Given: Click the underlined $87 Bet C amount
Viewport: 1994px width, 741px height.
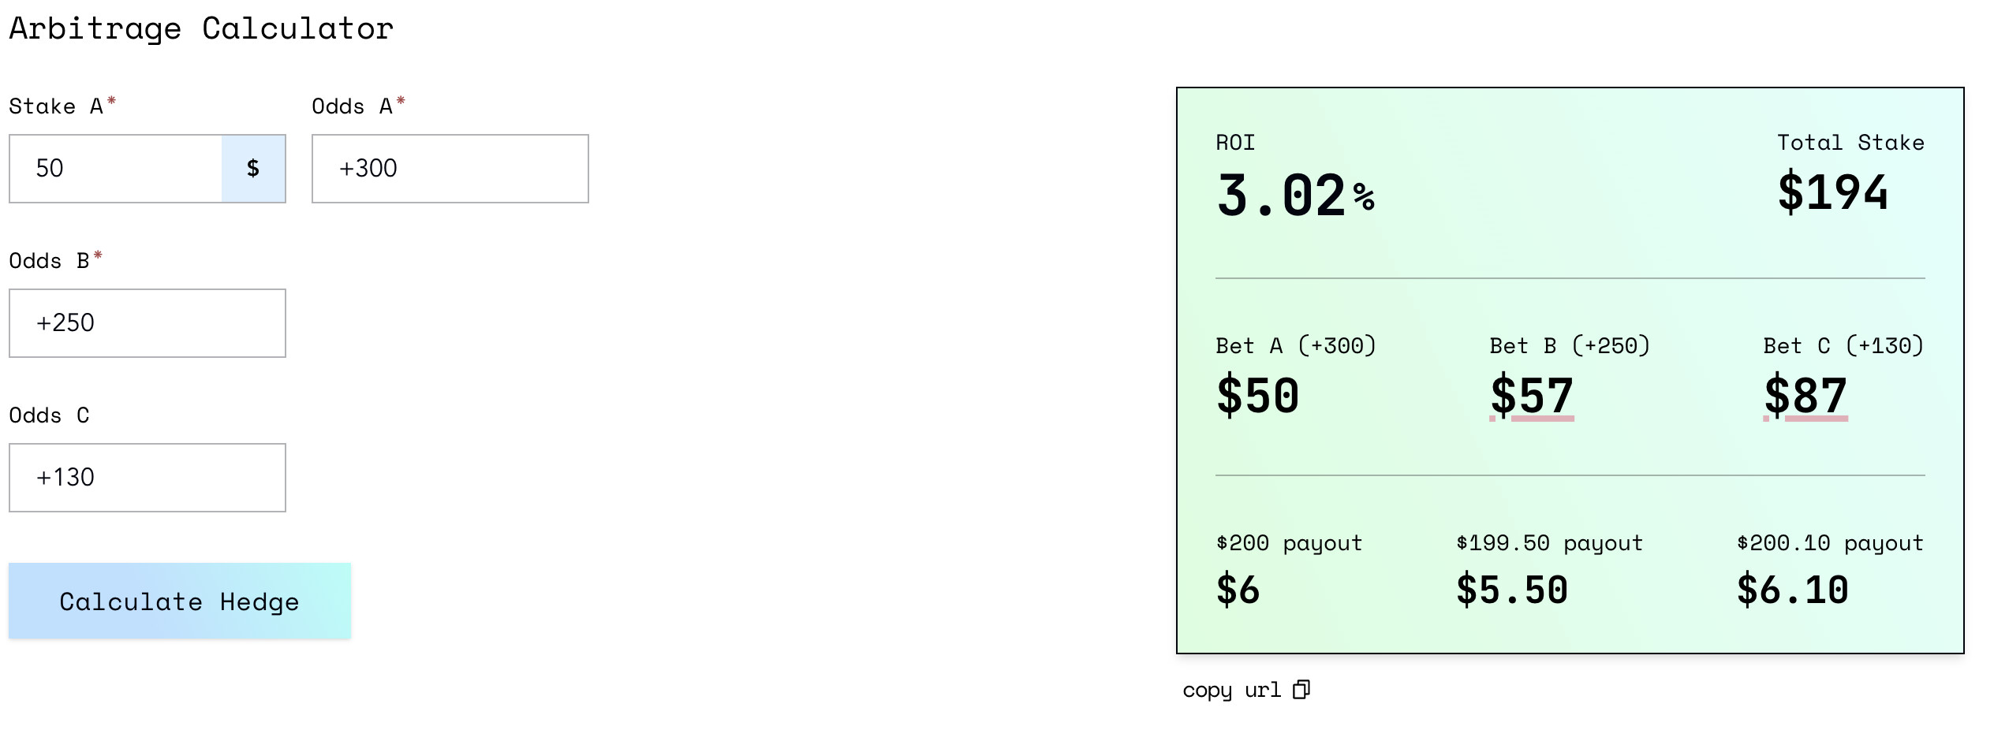Looking at the screenshot, I should 1805,396.
